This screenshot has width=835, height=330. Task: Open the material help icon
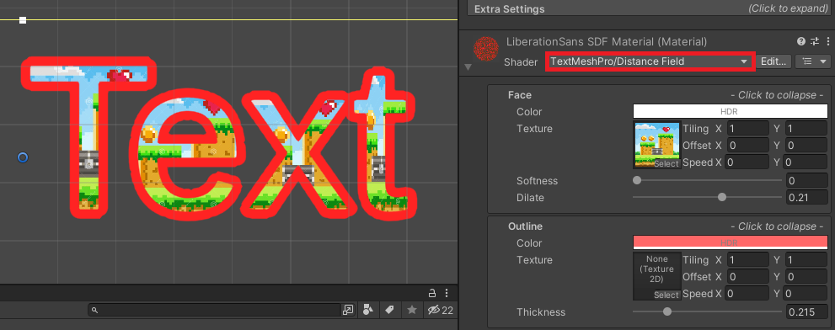(x=801, y=41)
